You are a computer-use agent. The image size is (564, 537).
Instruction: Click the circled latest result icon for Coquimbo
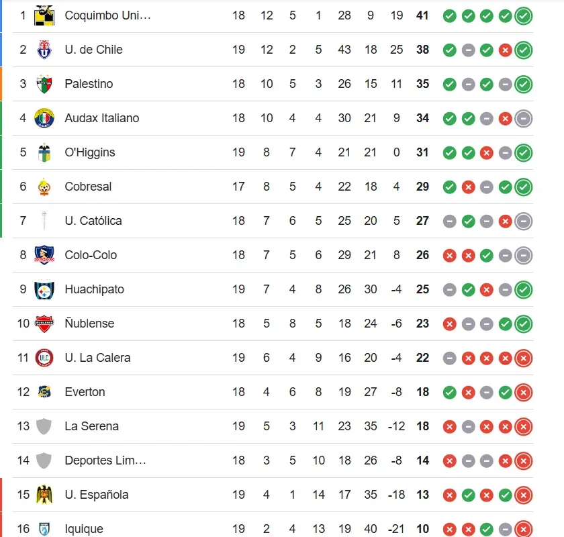coord(524,15)
